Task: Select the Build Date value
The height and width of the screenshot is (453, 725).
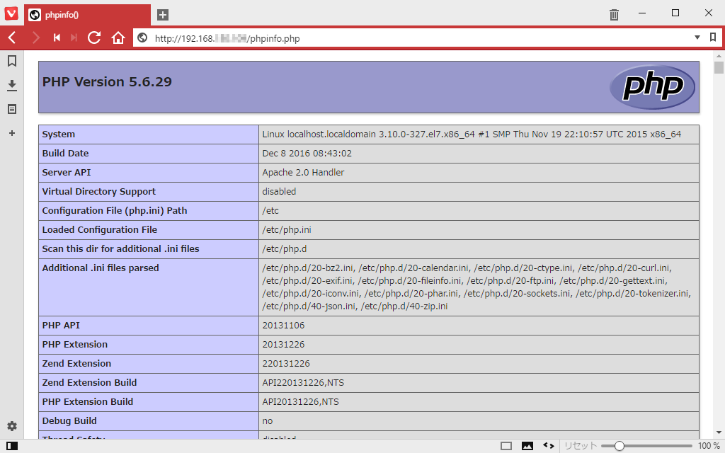Action: pos(307,154)
